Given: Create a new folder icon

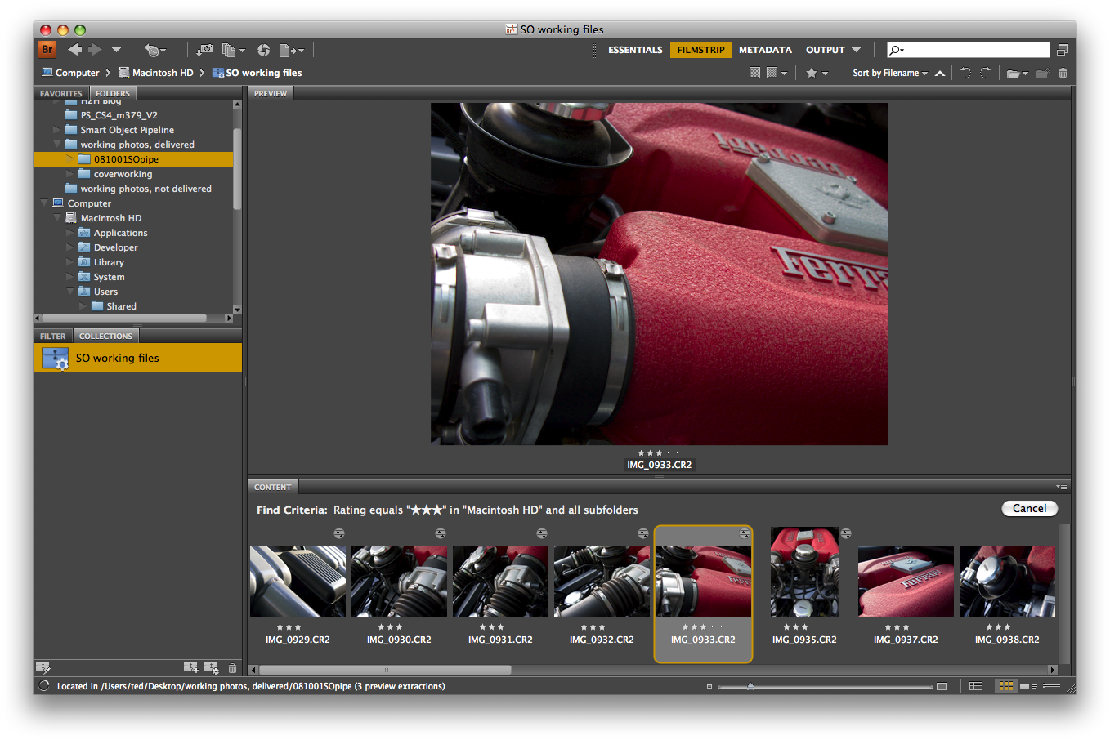Looking at the screenshot, I should point(1042,74).
